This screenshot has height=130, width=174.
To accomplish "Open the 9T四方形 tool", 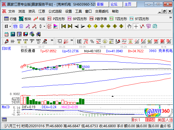I will 139,19.
